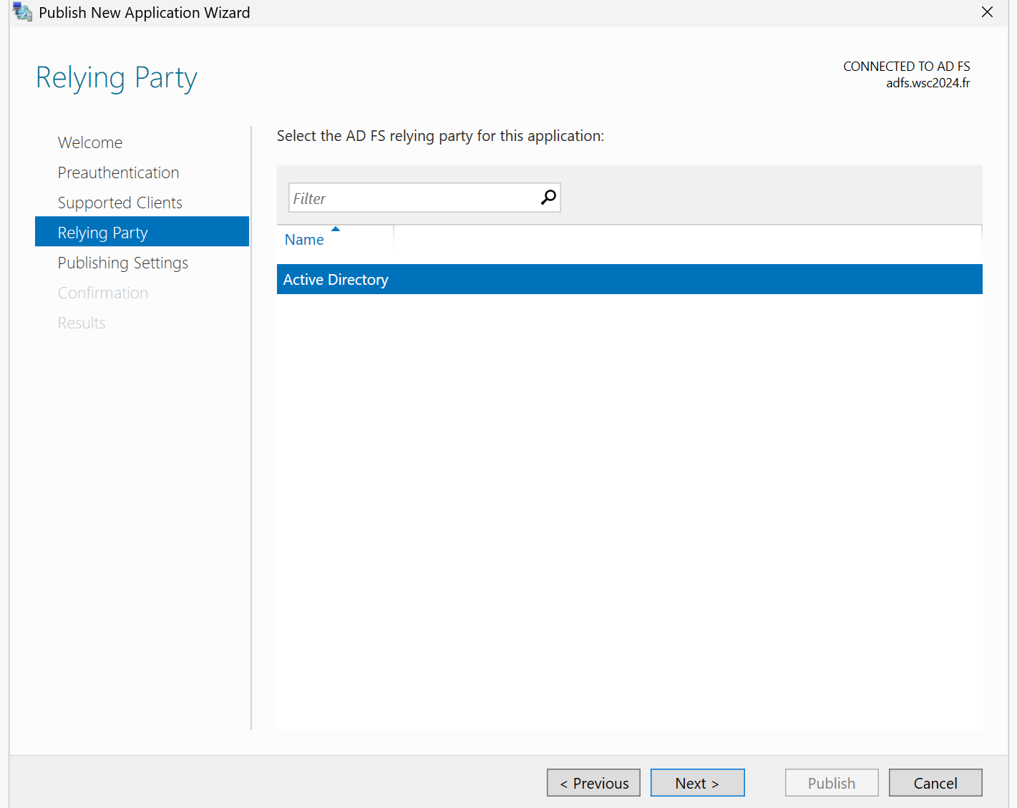Select the Active Directory relying party row

[x=629, y=279]
